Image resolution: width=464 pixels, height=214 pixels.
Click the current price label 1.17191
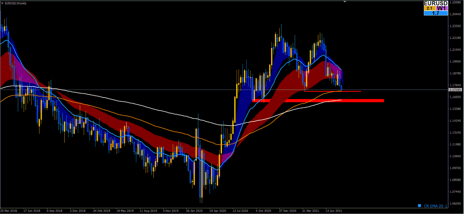pyautogui.click(x=455, y=89)
